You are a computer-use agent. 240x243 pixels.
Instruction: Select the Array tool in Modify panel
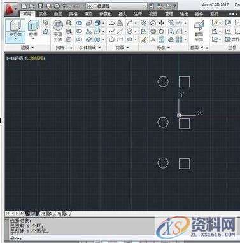click(180, 39)
